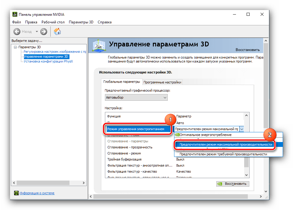
Task: Select Установка конфигурации PhysX tree item
Action: (48, 61)
